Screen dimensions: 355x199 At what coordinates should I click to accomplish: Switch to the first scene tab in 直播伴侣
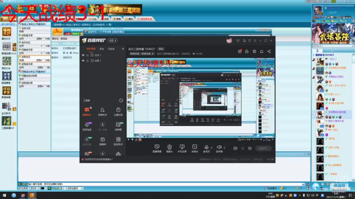coord(91,49)
